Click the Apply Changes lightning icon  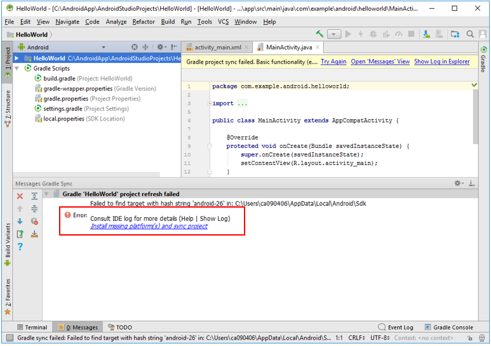click(361, 34)
